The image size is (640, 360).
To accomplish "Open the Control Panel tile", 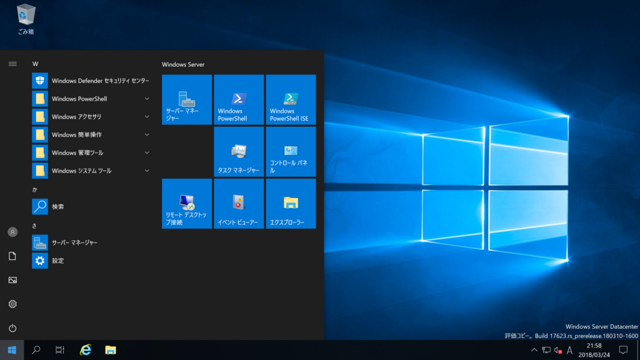I will click(291, 151).
